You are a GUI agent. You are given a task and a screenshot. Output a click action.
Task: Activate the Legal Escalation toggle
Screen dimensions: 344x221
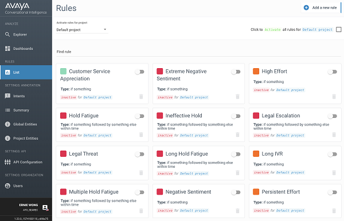[x=333, y=116]
